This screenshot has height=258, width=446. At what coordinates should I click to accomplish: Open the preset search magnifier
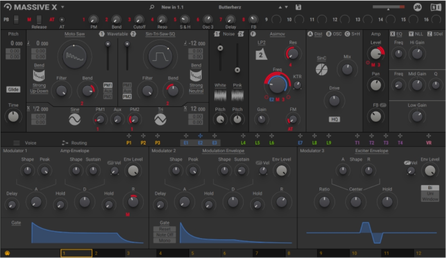[x=152, y=7]
